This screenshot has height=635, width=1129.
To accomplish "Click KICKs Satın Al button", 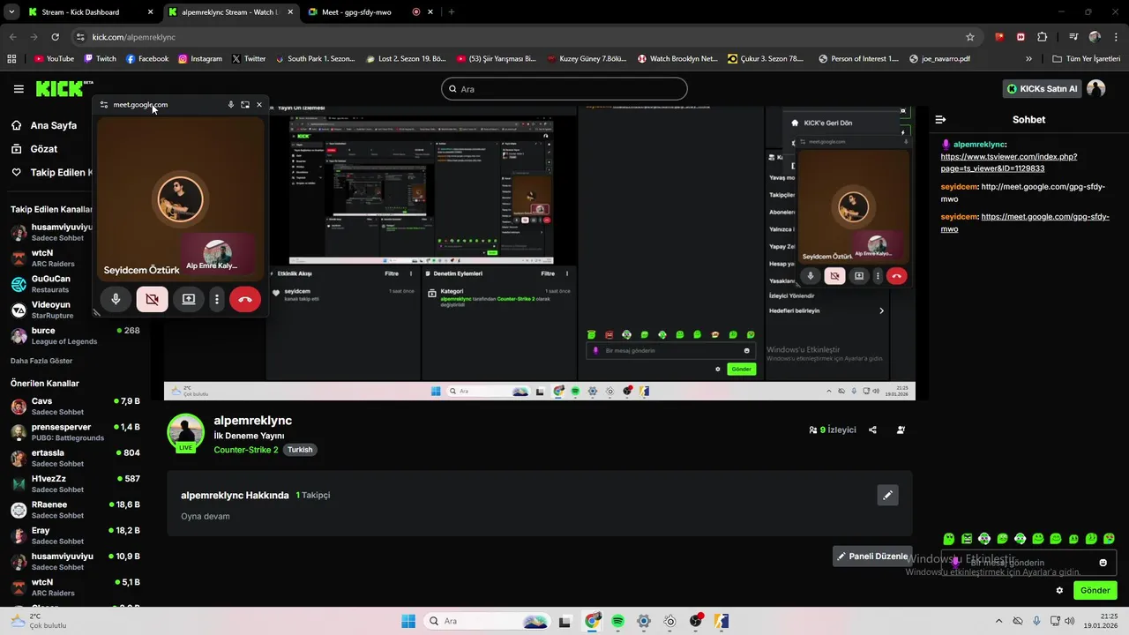I will pyautogui.click(x=1042, y=89).
